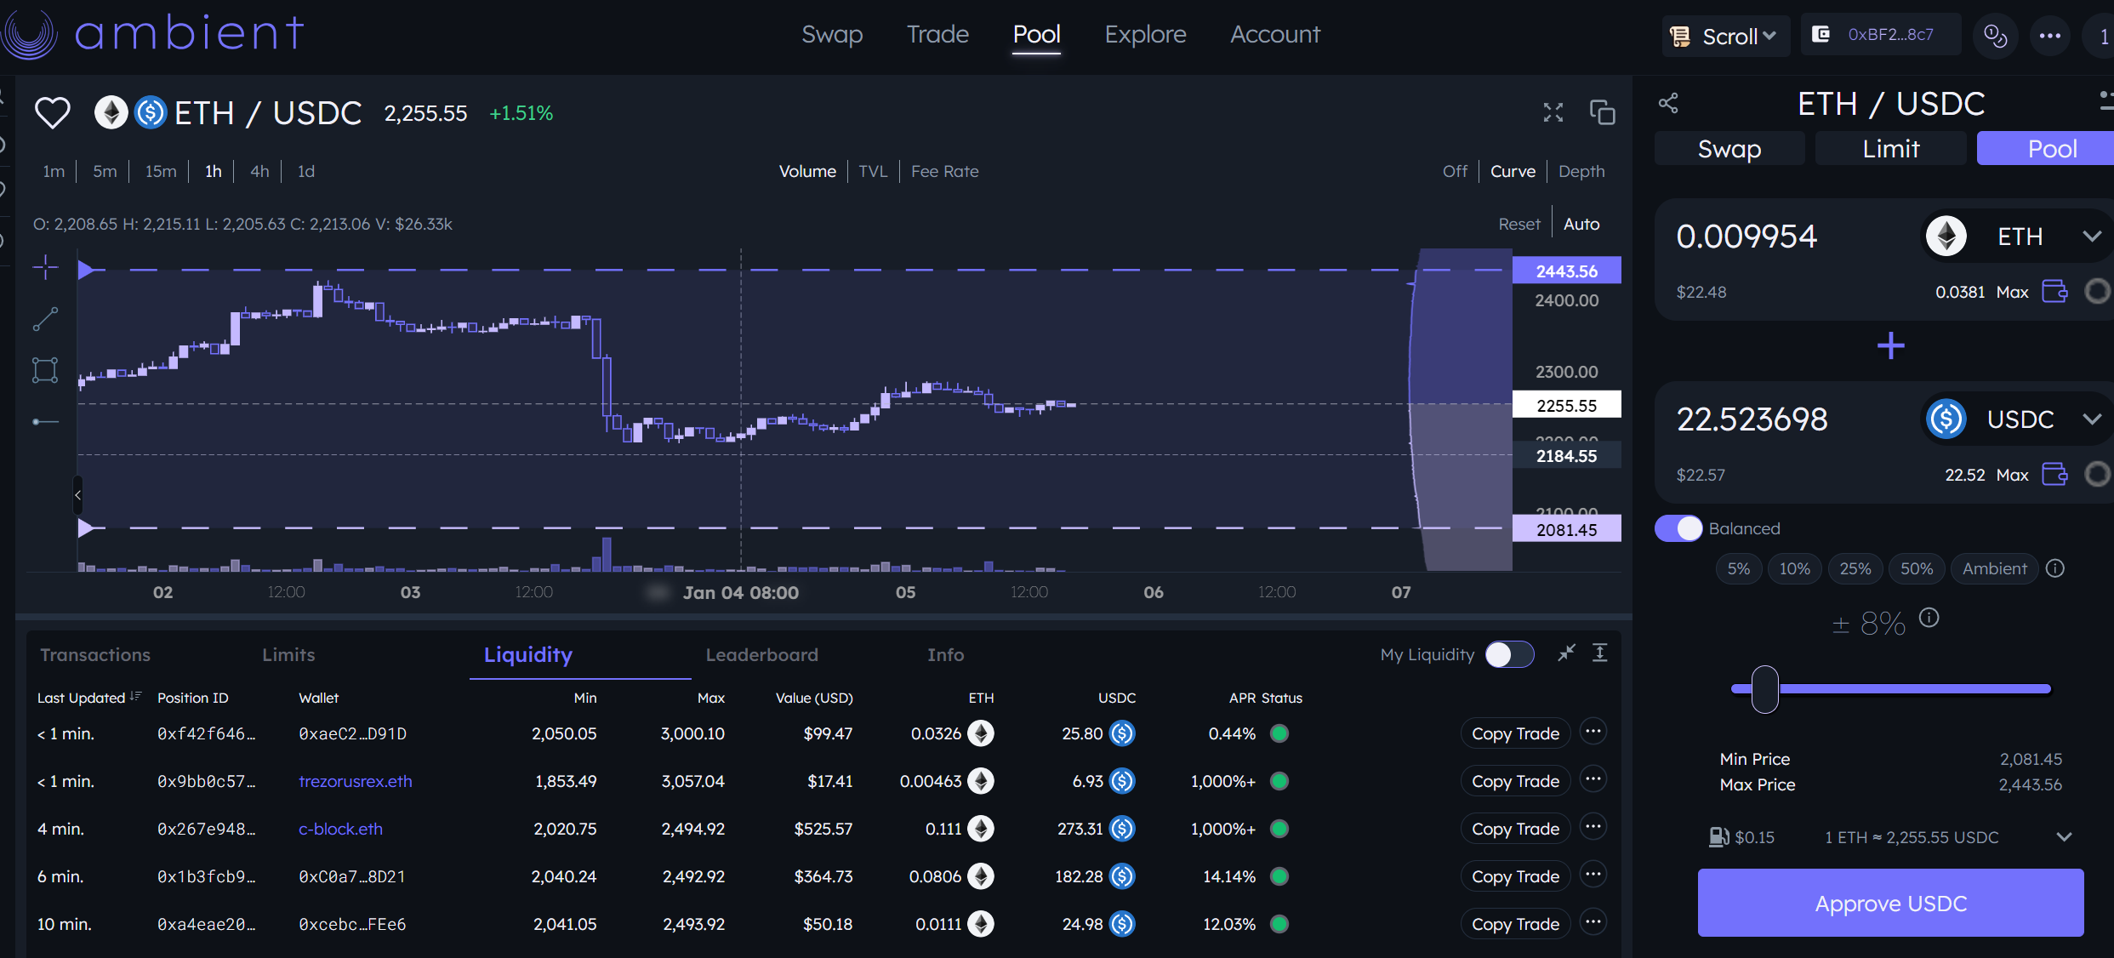Add ETH / USDC pool to favorites
Image resolution: width=2114 pixels, height=958 pixels.
click(x=52, y=112)
